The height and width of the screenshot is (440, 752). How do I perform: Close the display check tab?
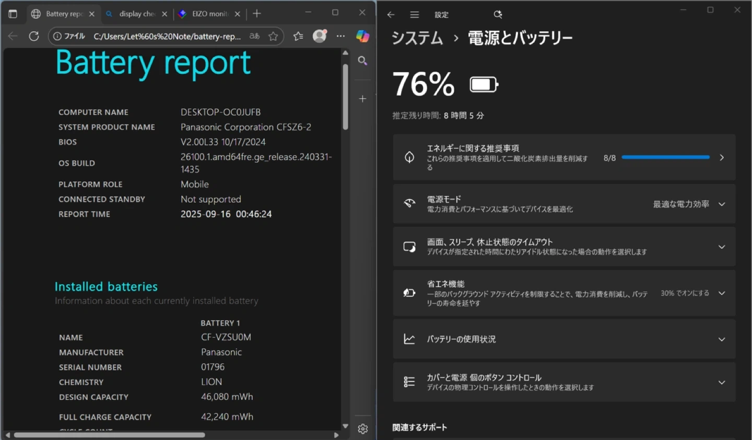[164, 14]
